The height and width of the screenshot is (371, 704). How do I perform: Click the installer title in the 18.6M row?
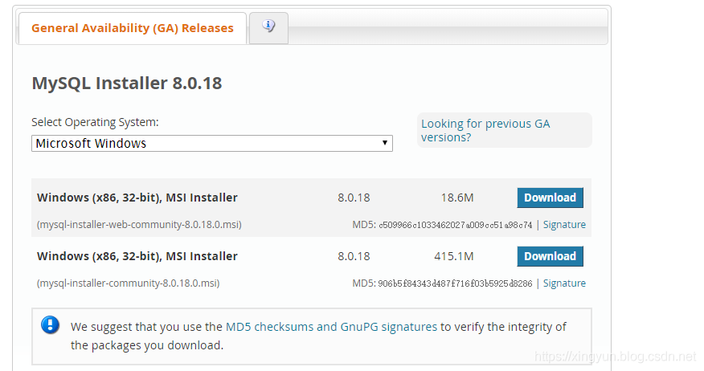coord(137,198)
